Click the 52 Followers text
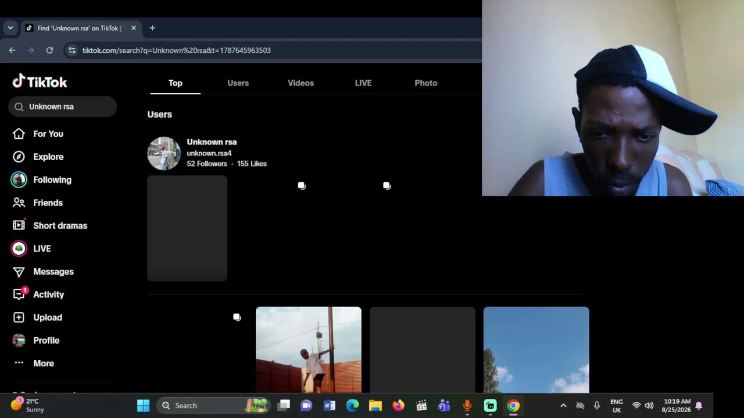 (207, 164)
